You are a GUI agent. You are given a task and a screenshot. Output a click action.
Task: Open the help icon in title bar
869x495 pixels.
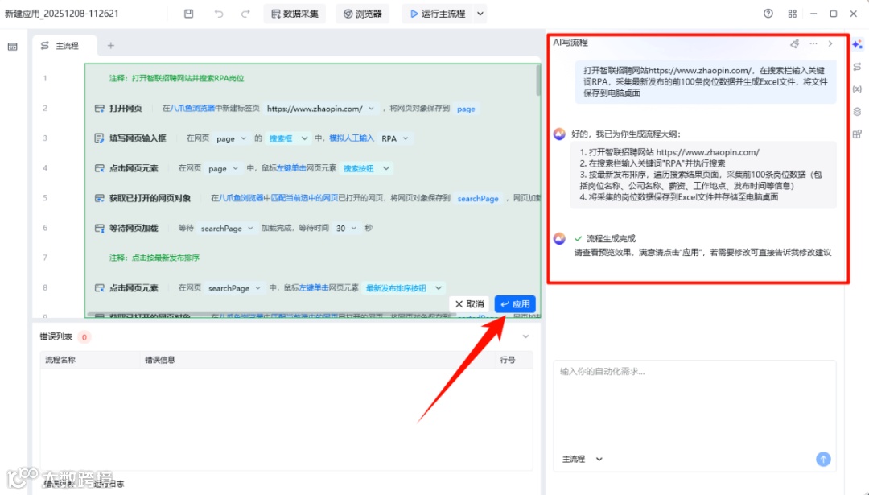[x=768, y=14]
